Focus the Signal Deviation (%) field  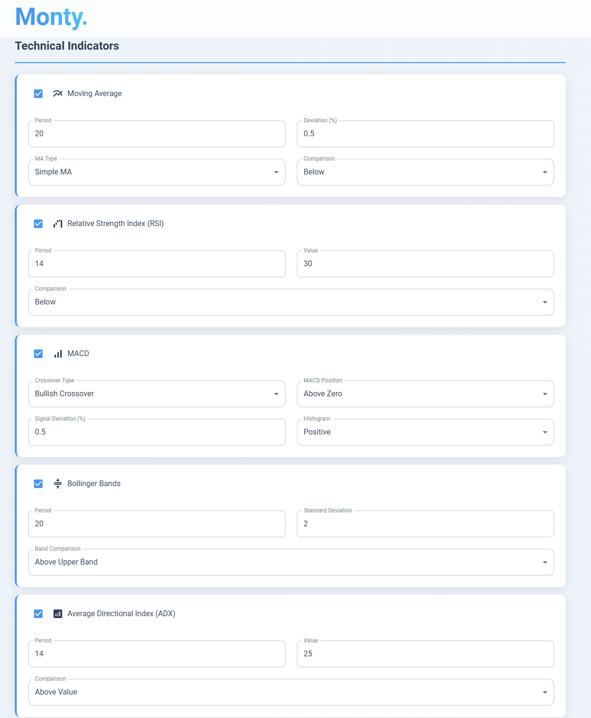tap(157, 432)
